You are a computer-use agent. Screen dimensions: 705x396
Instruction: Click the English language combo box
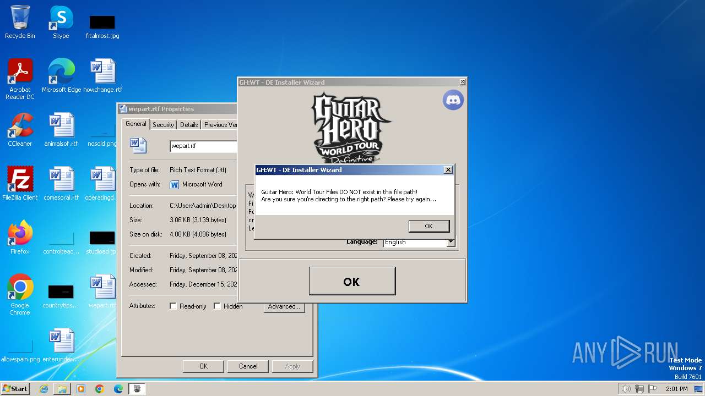(x=419, y=242)
